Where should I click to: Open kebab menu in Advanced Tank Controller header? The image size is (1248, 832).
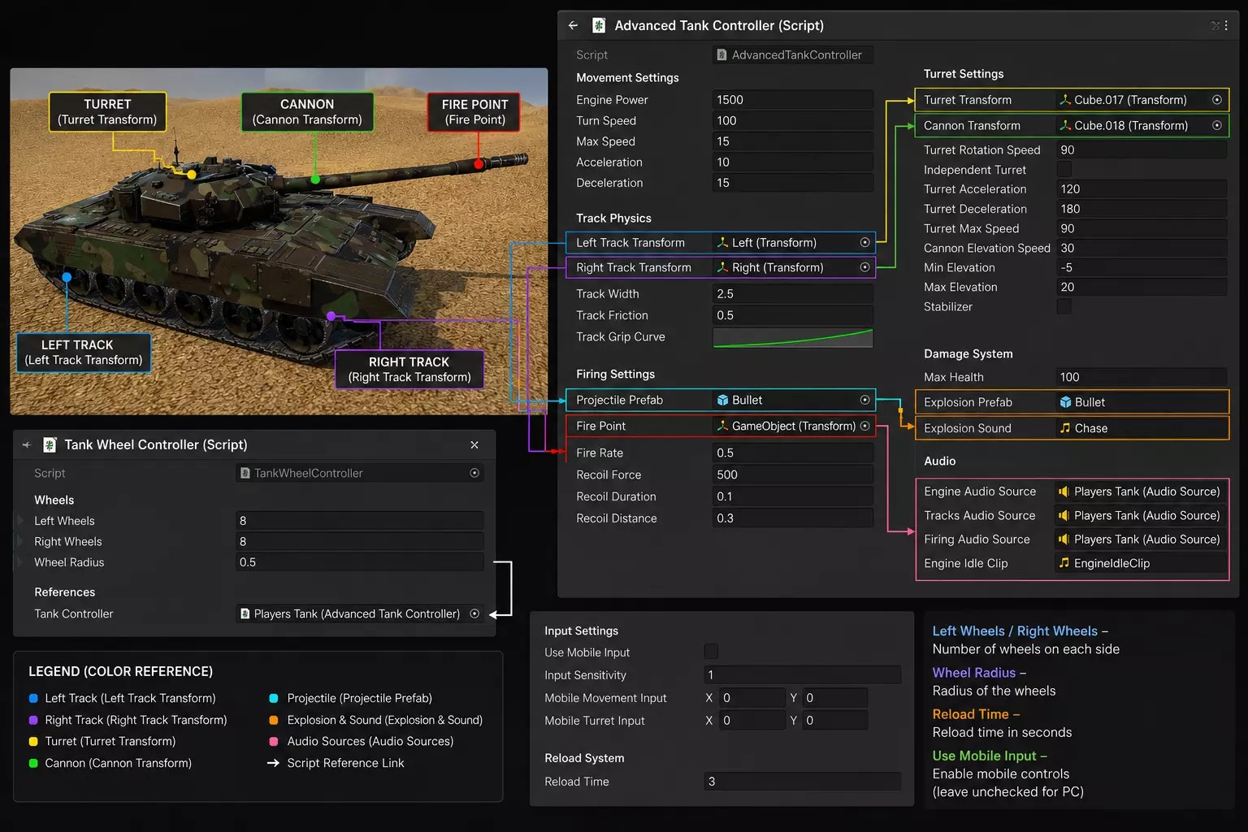point(1226,25)
